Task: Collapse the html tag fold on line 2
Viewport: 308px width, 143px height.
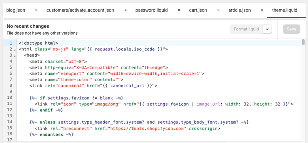Action: coord(15,50)
